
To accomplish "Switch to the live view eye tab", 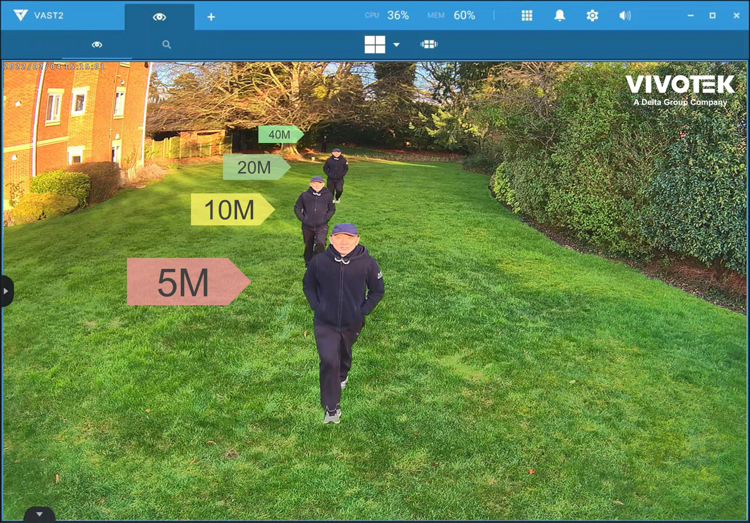I will click(160, 17).
